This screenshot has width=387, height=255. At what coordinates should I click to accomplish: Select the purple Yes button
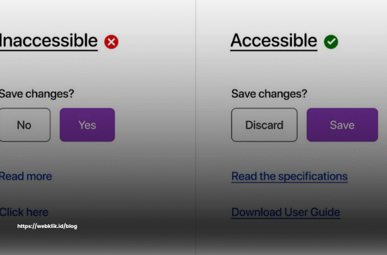[87, 125]
